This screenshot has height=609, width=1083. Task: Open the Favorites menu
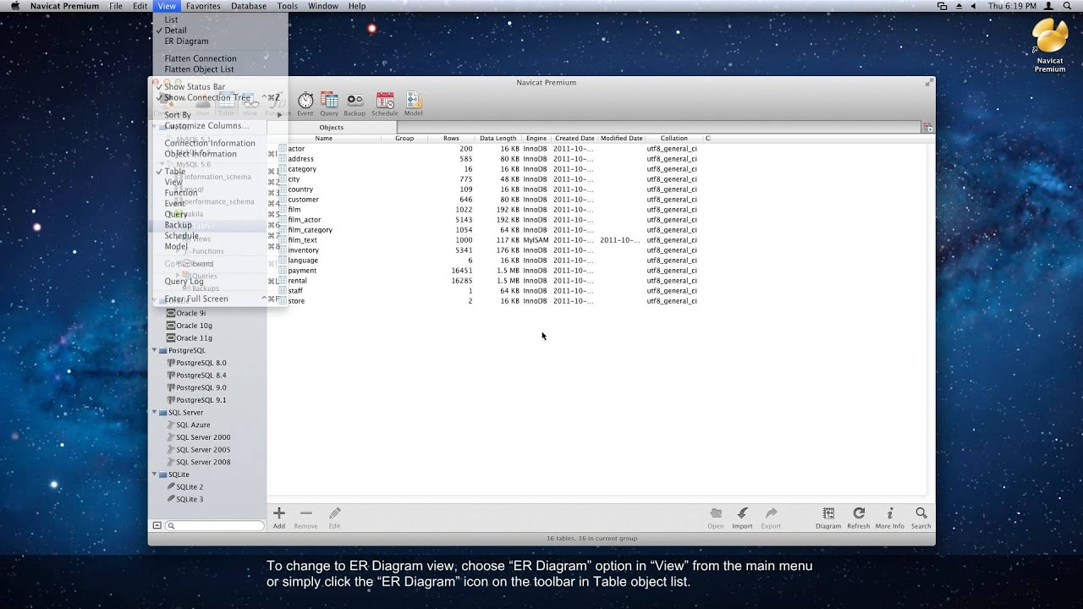203,6
